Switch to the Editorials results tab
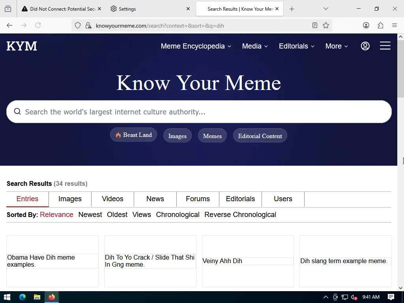Image resolution: width=404 pixels, height=303 pixels. [240, 199]
